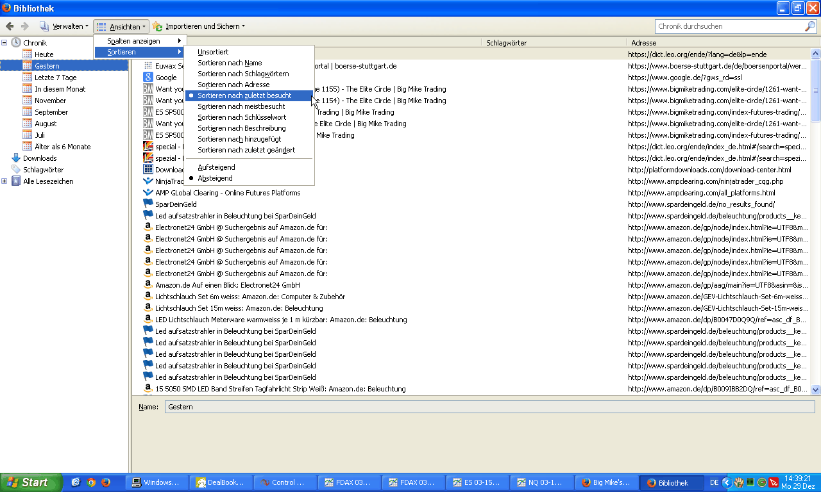The width and height of the screenshot is (821, 492).
Task: Click the calendar icon beside In diesem Monat
Action: (x=27, y=89)
